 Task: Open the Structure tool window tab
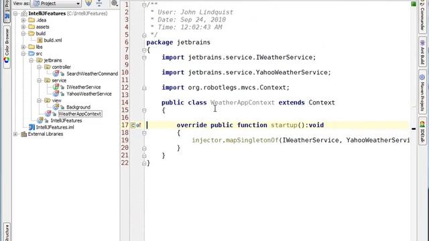pos(7,232)
